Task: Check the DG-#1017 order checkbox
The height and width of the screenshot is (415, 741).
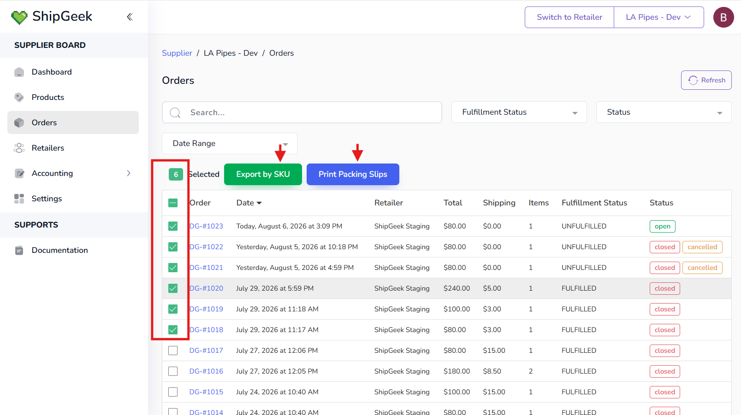Action: 173,351
